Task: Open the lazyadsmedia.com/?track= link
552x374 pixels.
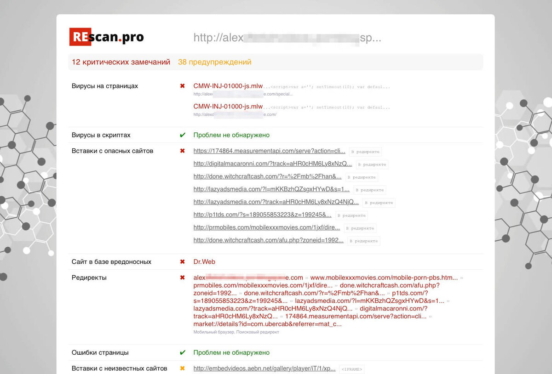Action: click(x=276, y=202)
